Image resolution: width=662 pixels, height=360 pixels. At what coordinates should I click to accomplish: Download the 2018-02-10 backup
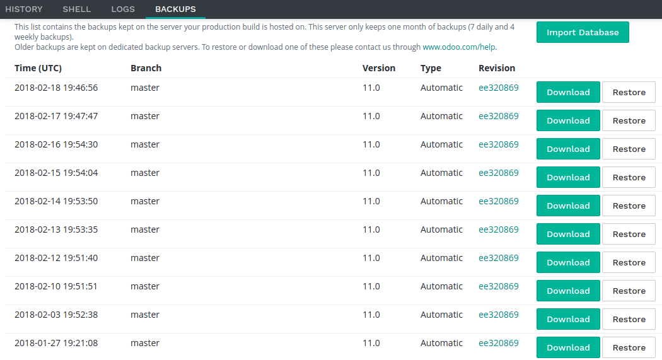click(x=568, y=291)
